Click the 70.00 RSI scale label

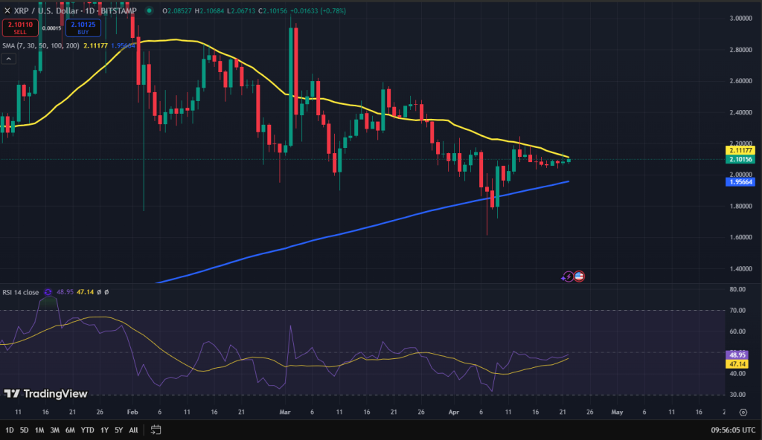[x=737, y=311]
